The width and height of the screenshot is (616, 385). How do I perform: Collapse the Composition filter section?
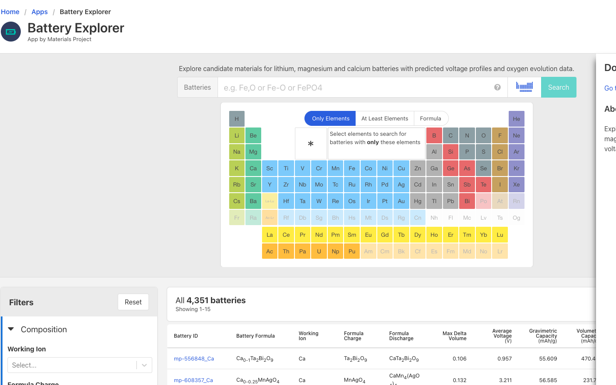point(11,329)
